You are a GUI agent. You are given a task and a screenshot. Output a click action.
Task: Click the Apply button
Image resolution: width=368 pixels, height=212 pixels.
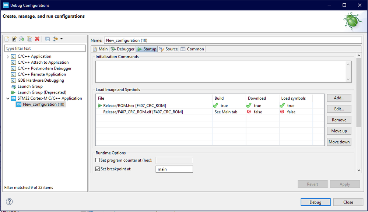pos(345,184)
